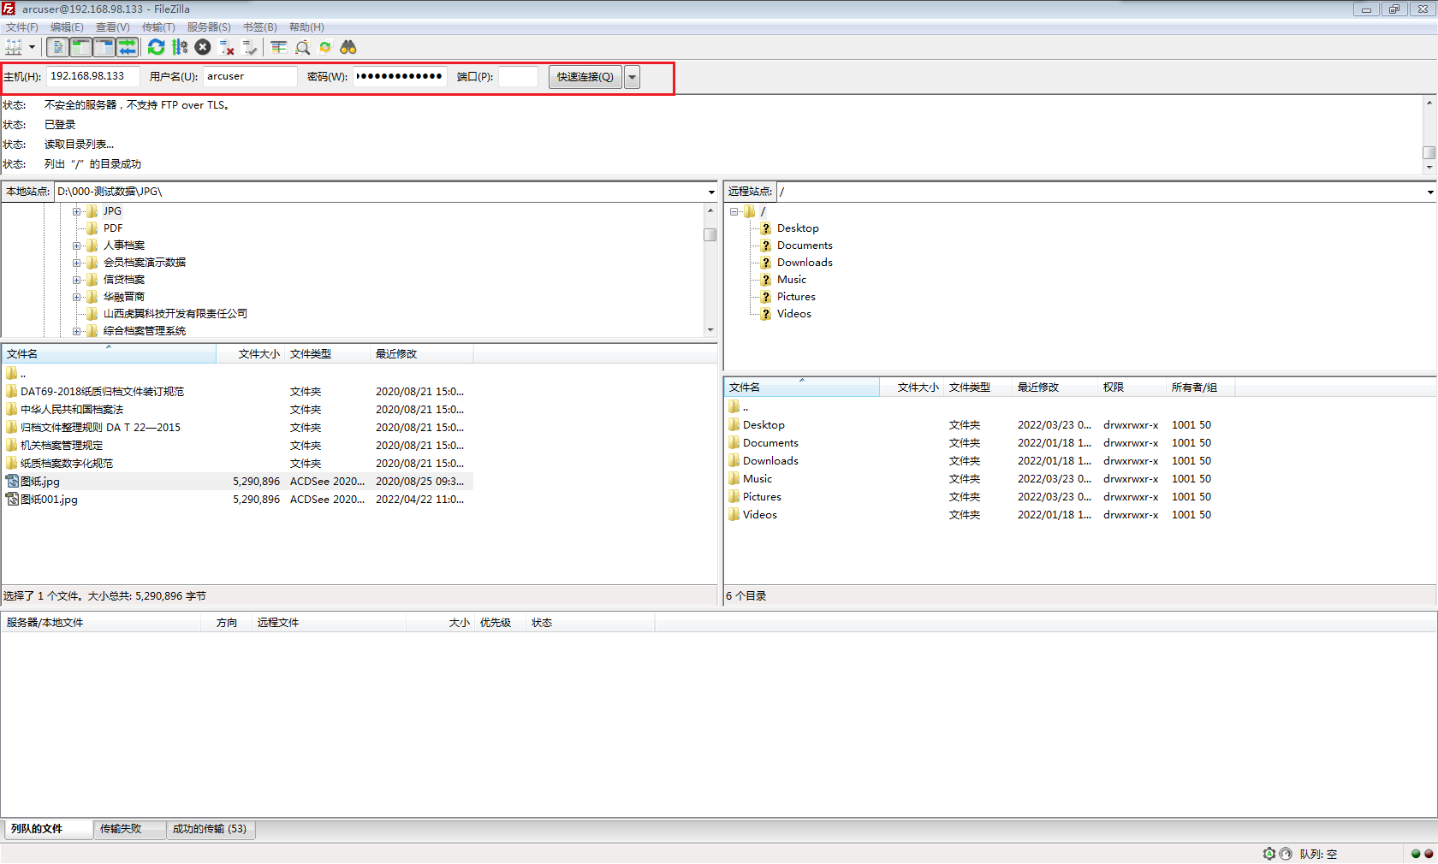
Task: Select Pictures in the remote tree
Action: coord(796,297)
